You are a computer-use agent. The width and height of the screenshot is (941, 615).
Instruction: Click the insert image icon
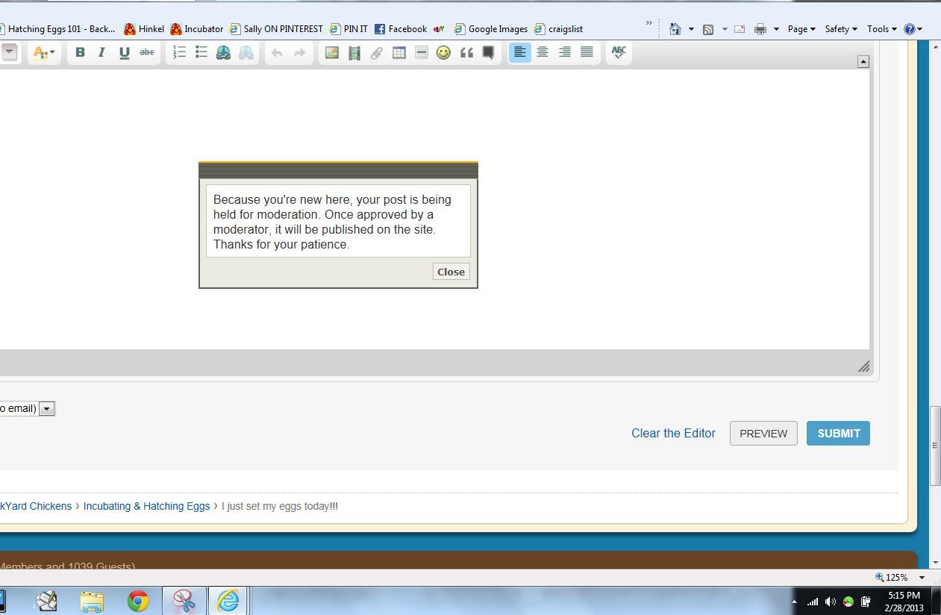tap(332, 52)
